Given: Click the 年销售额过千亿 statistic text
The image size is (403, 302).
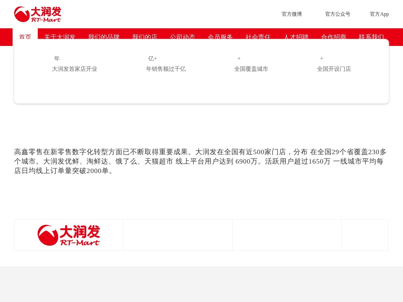Looking at the screenshot, I should 166,69.
